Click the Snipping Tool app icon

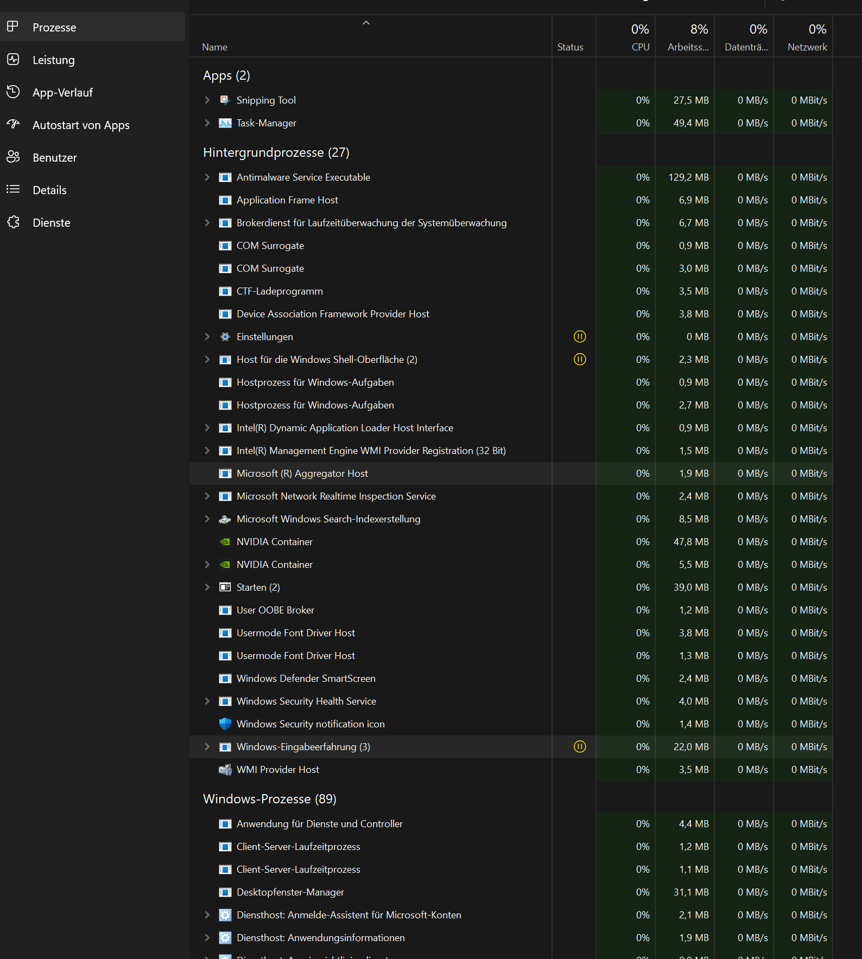225,100
